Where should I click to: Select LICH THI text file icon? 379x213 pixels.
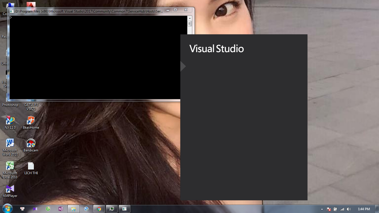[x=31, y=168]
